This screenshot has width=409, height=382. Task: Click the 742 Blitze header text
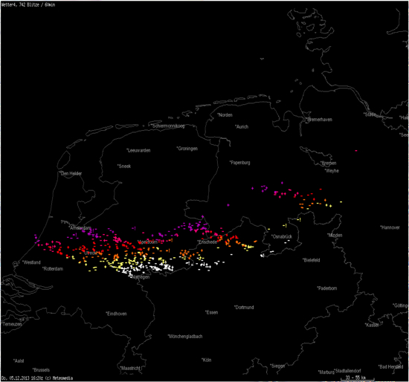[x=28, y=4]
